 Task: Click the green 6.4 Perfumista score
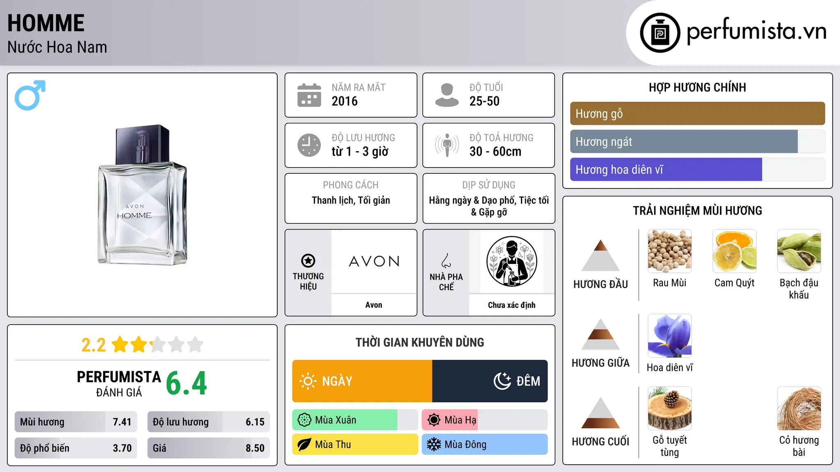(x=187, y=383)
